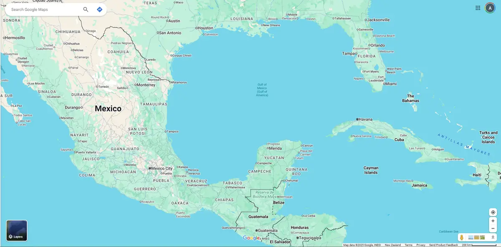Click Send Product Feedback
This screenshot has height=247, width=501.
(x=443, y=245)
